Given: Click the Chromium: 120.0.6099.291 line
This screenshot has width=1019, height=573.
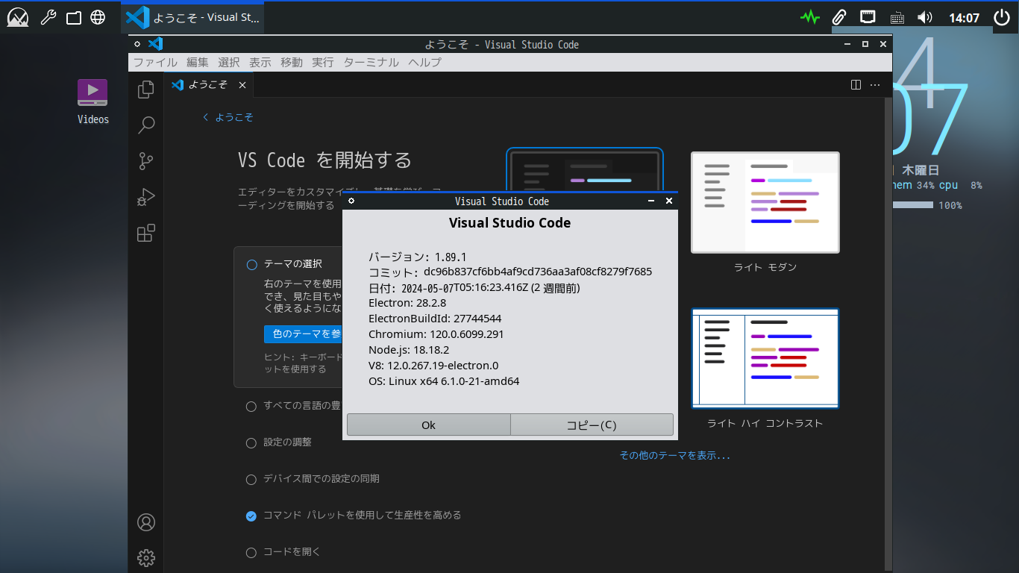Looking at the screenshot, I should tap(436, 334).
